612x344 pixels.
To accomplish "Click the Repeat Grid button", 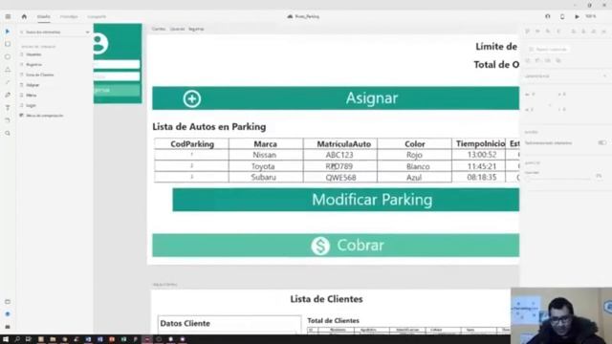I will 548,49.
